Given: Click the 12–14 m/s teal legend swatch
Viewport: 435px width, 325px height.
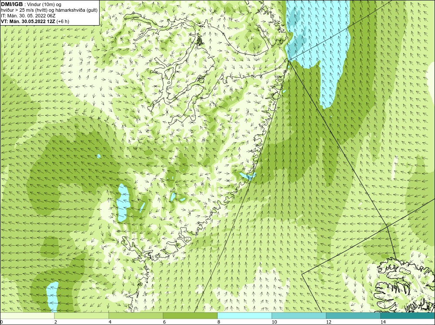Looking at the screenshot, I should point(353,315).
